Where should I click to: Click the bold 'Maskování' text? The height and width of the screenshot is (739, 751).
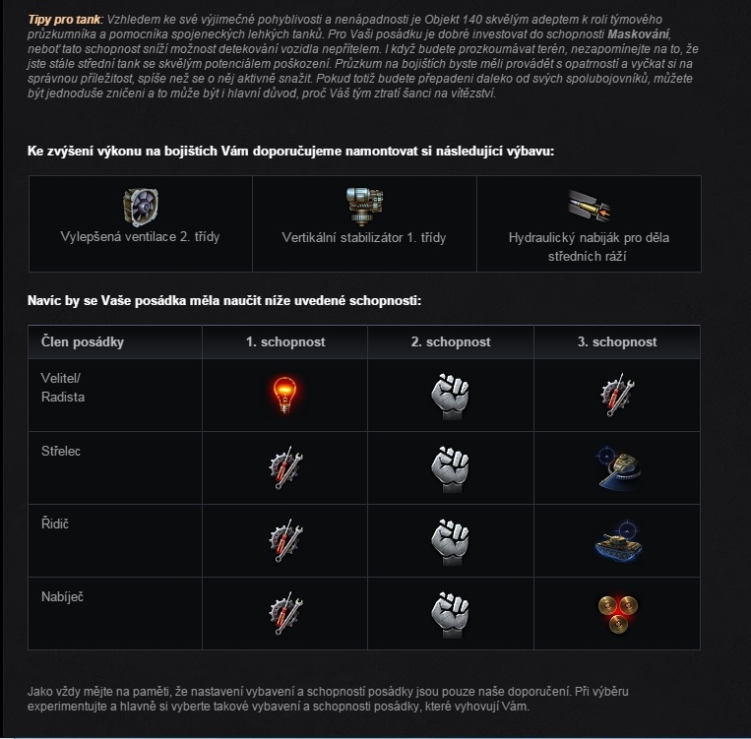(639, 34)
